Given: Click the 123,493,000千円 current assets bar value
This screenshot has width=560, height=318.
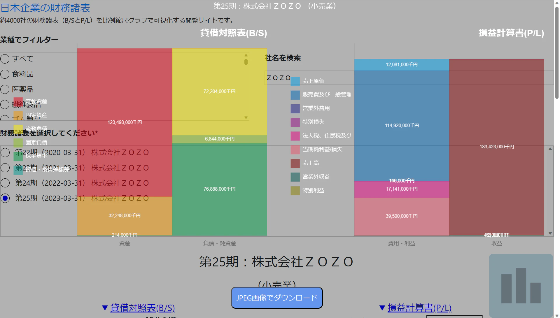Looking at the screenshot, I should coord(125,122).
